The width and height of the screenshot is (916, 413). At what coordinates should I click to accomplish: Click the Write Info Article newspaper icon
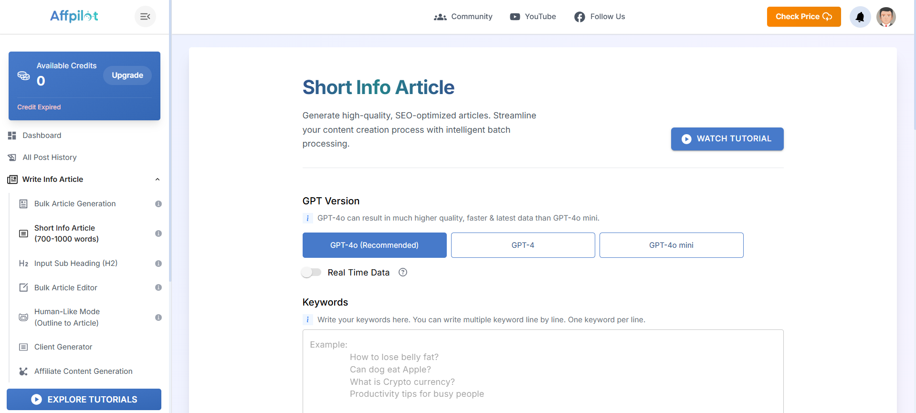12,180
